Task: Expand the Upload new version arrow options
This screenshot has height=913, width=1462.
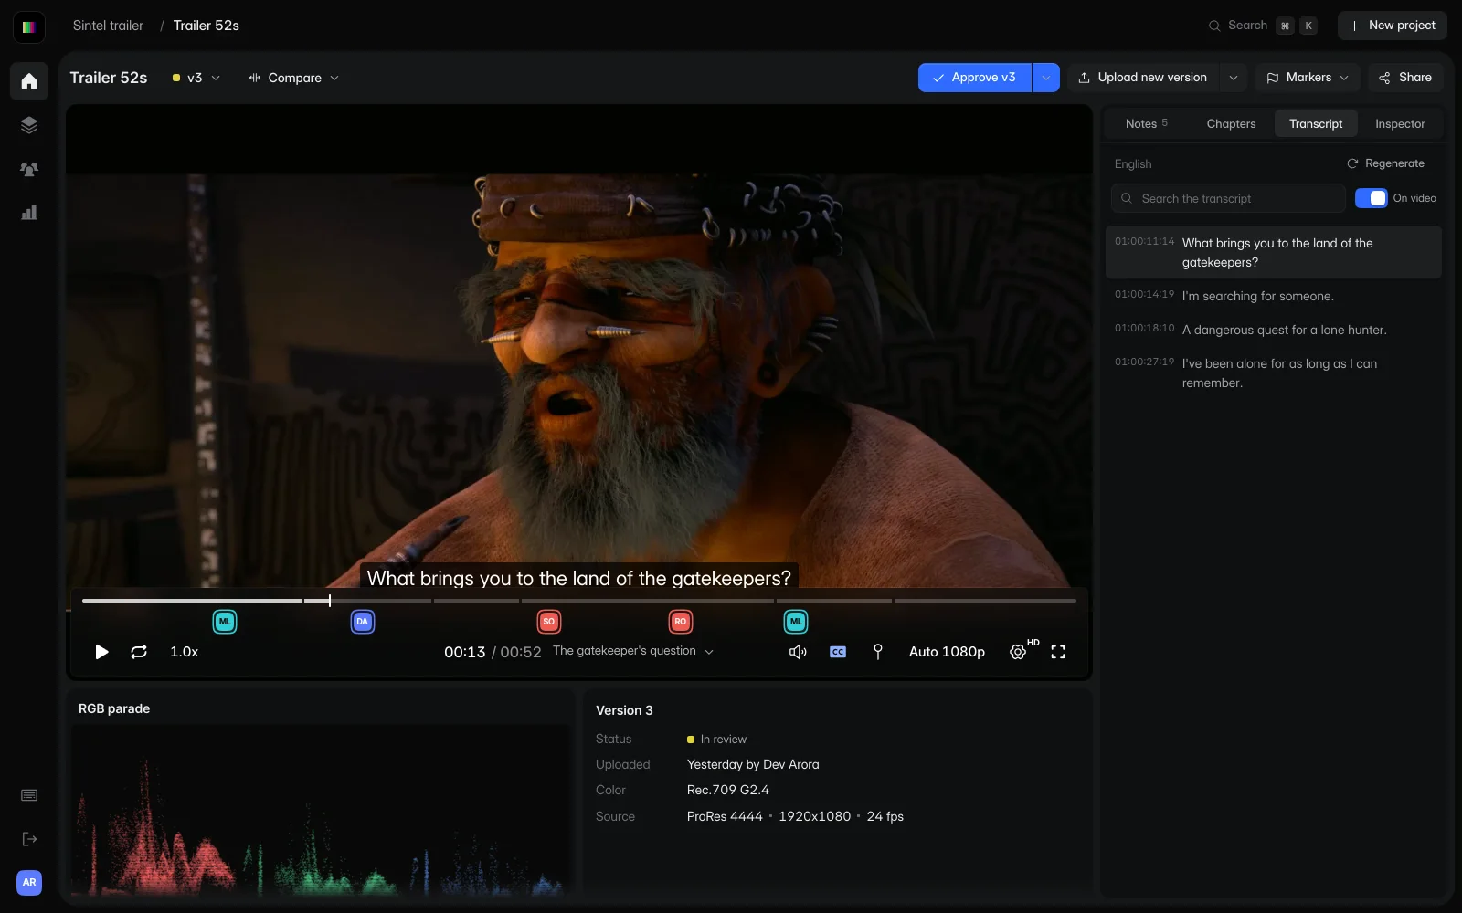Action: point(1234,78)
